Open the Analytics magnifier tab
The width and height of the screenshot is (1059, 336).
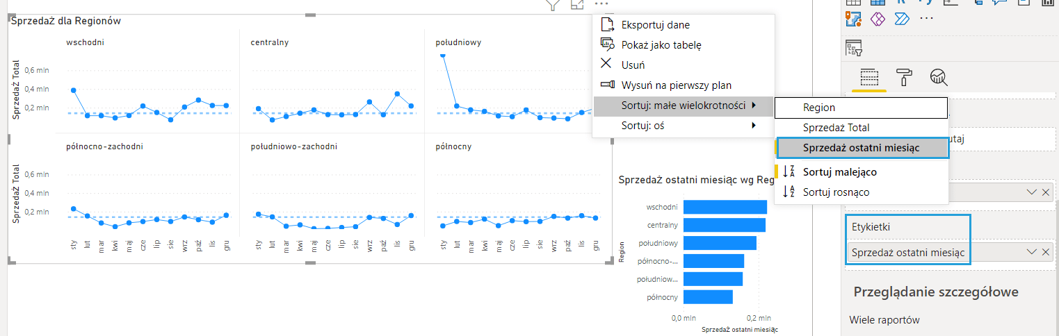[939, 77]
